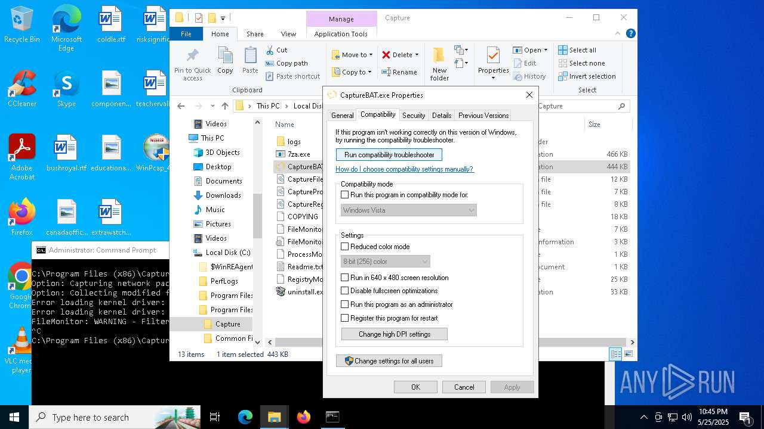764x429 pixels.
Task: Open Skype desktop shortcut
Action: [66, 88]
